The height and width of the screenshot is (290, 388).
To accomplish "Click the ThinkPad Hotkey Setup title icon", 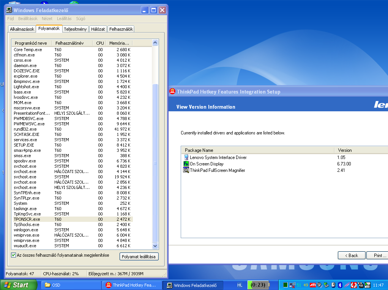I will tap(172, 91).
